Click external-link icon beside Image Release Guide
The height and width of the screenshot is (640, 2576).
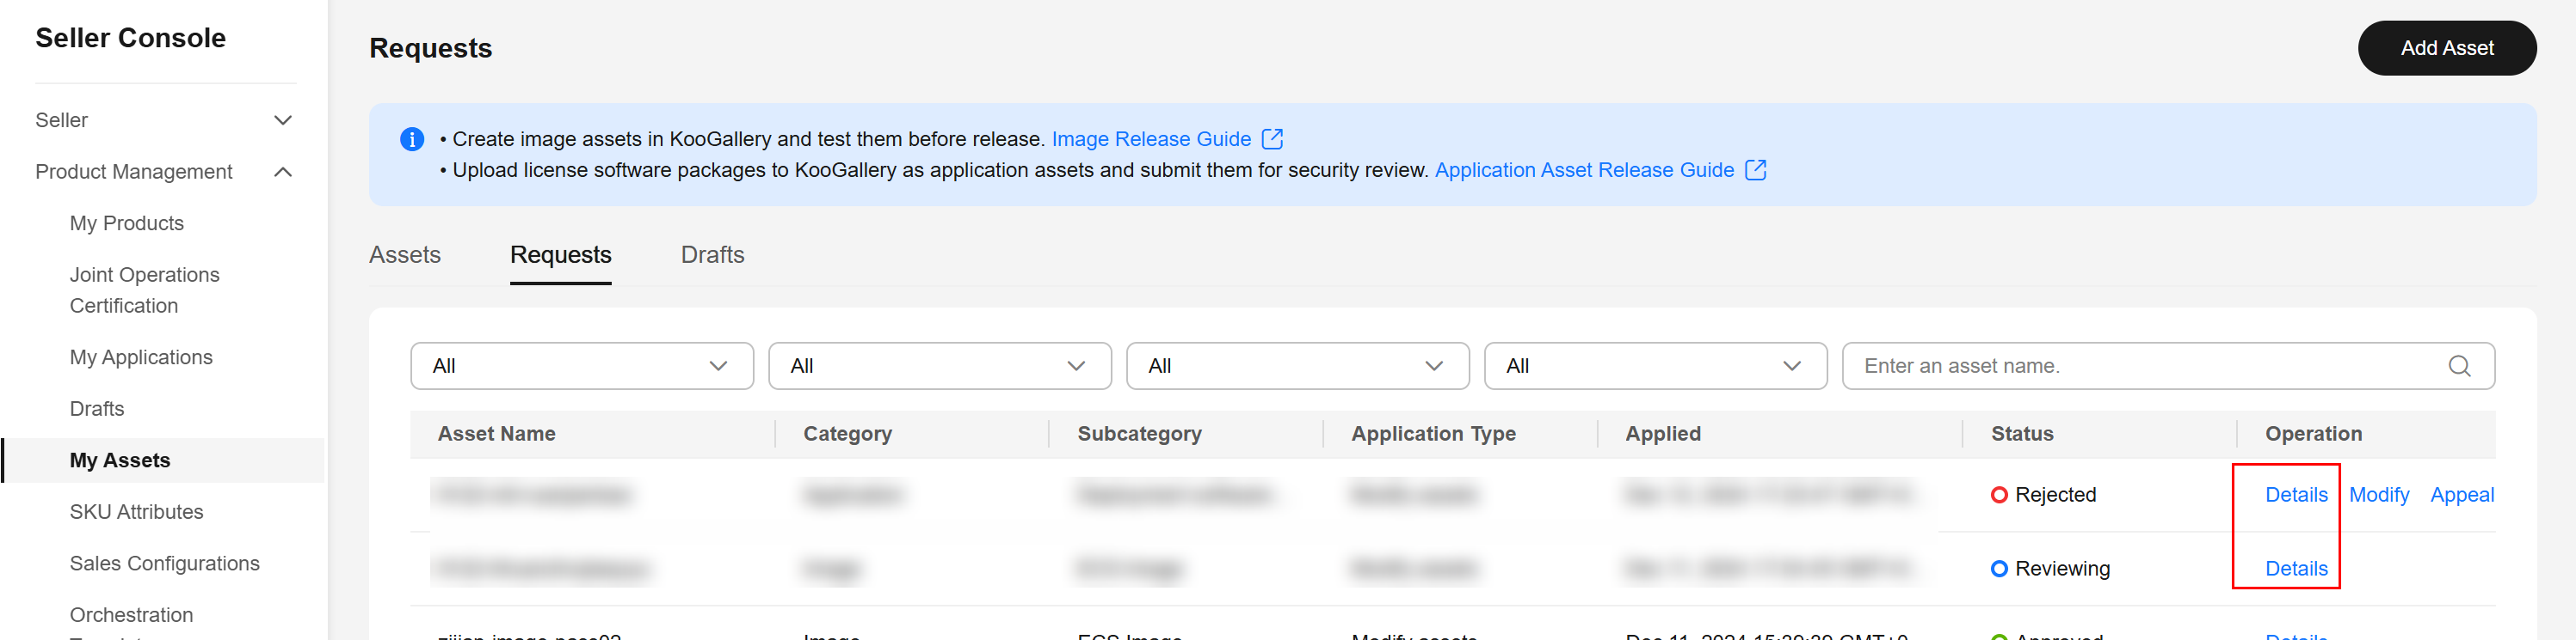(x=1272, y=139)
